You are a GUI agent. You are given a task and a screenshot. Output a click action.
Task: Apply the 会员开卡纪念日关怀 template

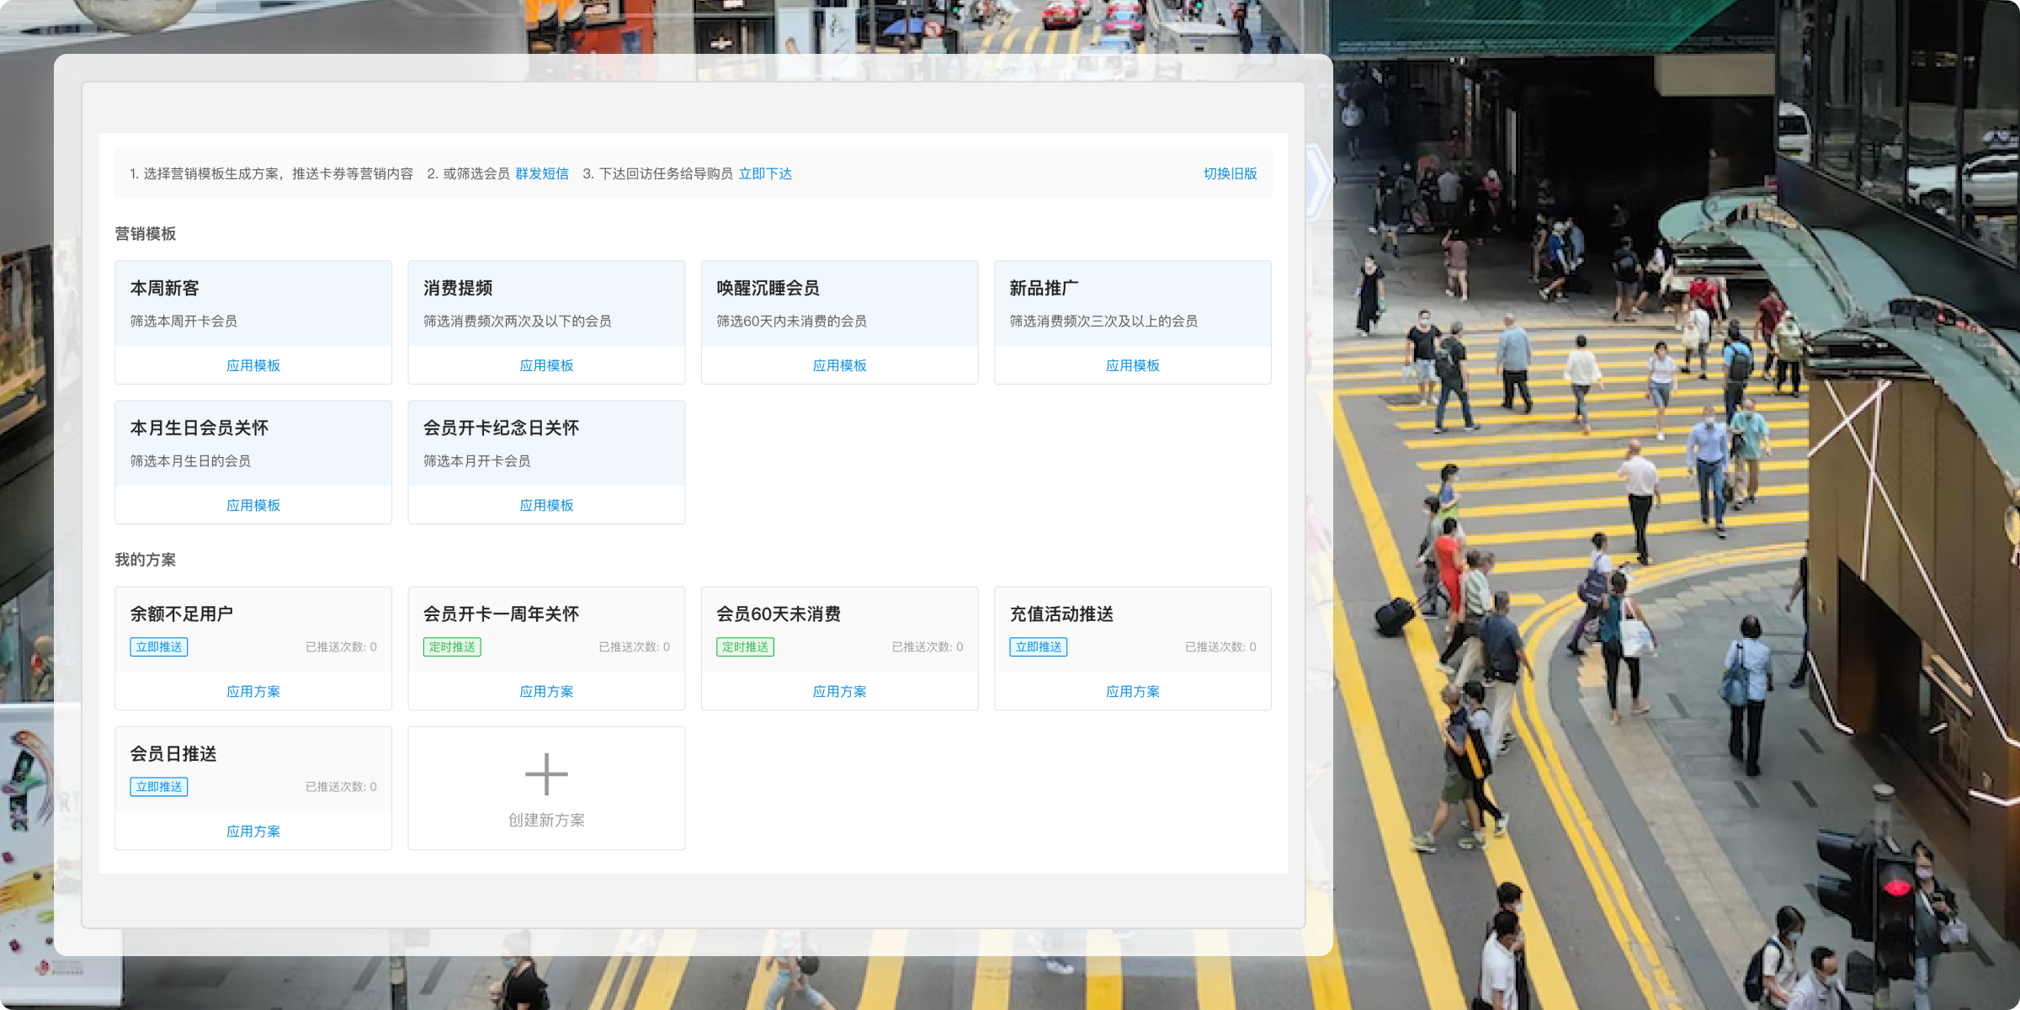(x=546, y=505)
